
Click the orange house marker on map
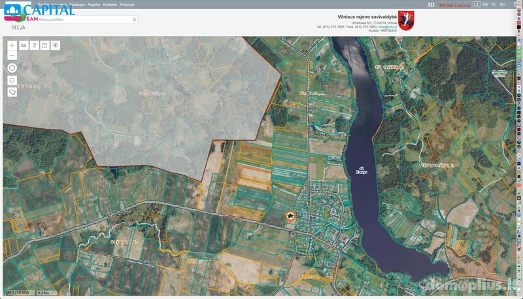[290, 217]
